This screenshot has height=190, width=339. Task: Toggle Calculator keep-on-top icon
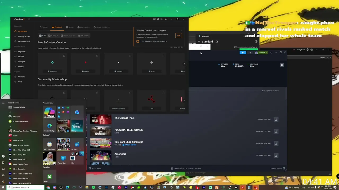point(217,42)
